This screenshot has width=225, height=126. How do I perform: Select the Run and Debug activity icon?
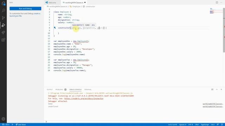click(3, 25)
